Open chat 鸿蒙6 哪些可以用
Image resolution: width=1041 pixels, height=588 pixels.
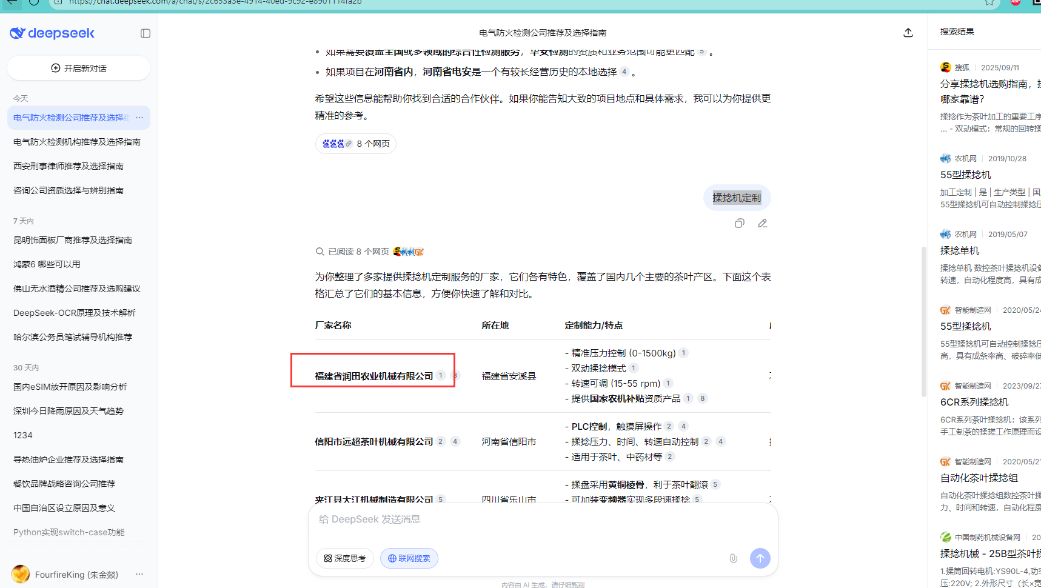coord(47,264)
